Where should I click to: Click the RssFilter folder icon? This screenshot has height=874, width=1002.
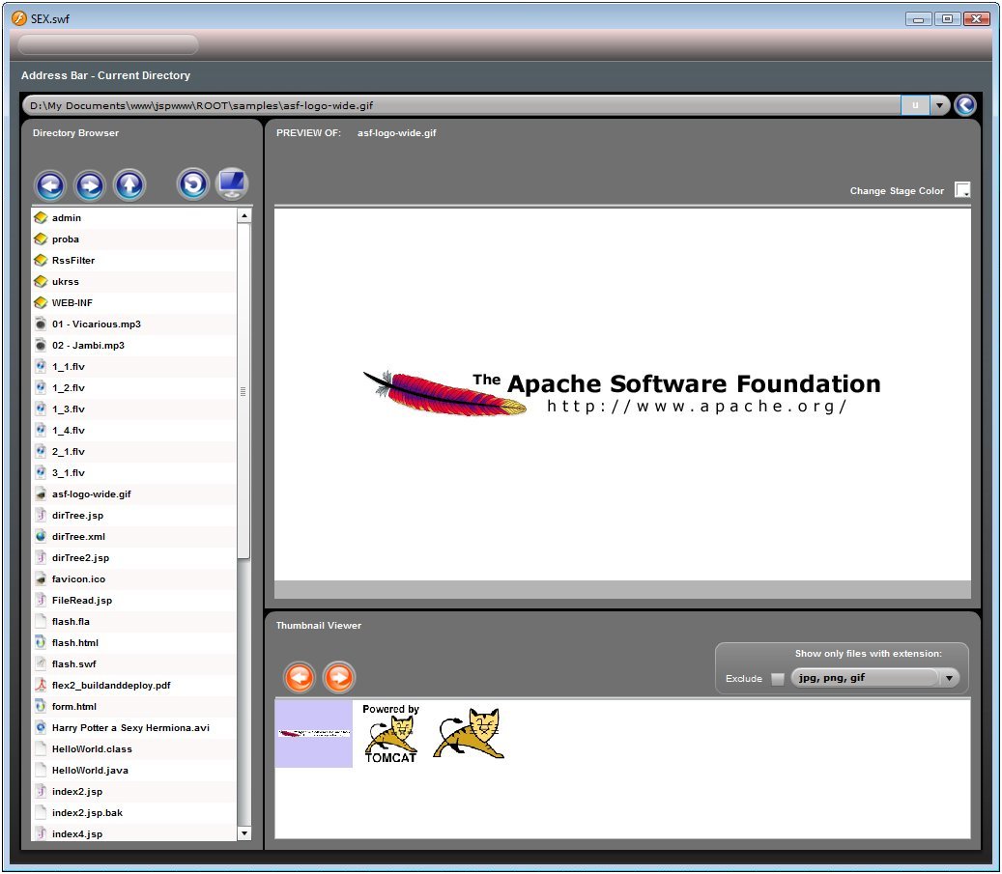coord(41,260)
